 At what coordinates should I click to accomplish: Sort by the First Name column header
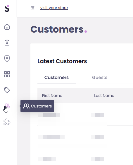tap(52, 95)
